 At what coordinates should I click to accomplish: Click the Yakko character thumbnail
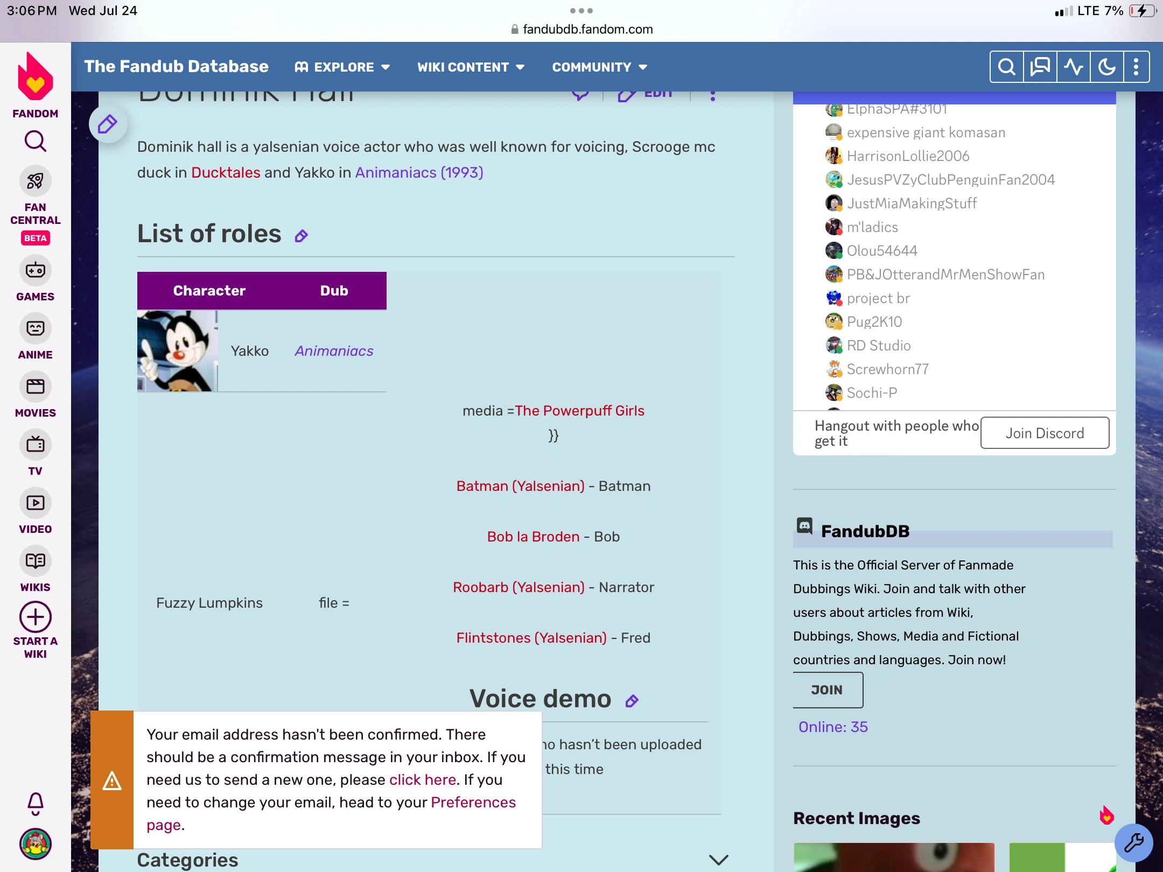tap(178, 351)
